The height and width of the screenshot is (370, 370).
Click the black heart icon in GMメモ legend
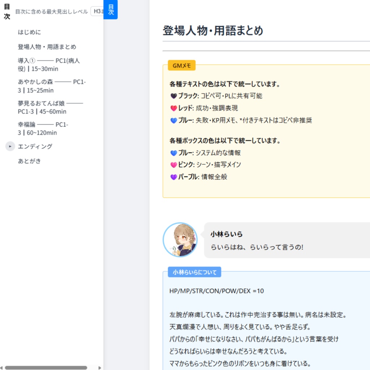174,96
